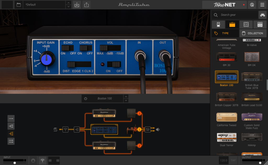268x165 pixels.
Task: Open the bottom bar tuner button
Action: (43, 160)
